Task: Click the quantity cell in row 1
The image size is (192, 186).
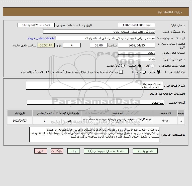Action: click(45, 121)
